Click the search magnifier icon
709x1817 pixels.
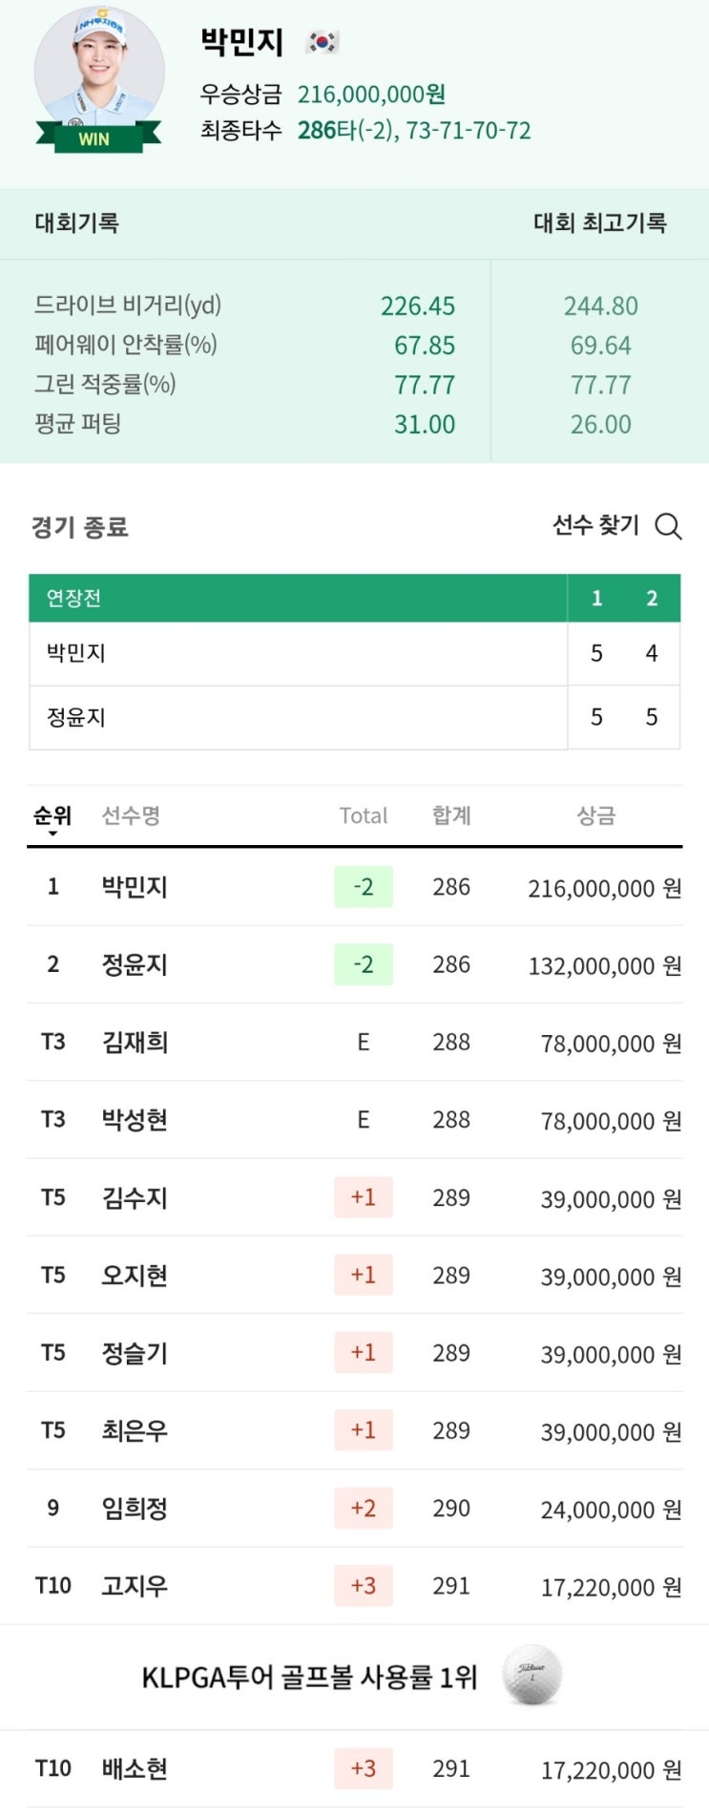point(668,526)
